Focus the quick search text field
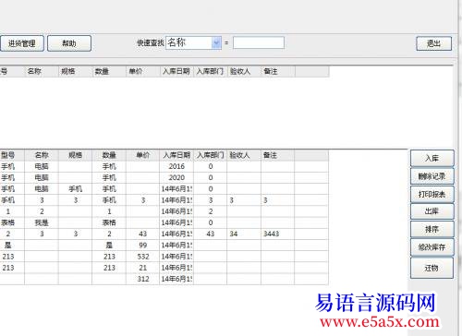Screen dimensions: 462x336 259,42
